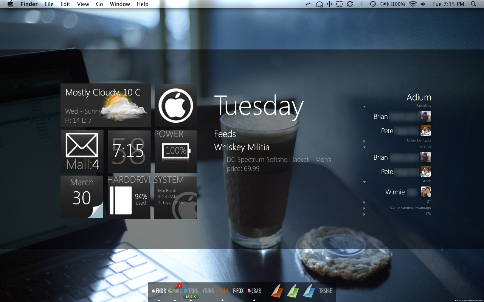The width and height of the screenshot is (484, 302).
Task: Click the Wi-Fi status icon
Action: click(413, 4)
